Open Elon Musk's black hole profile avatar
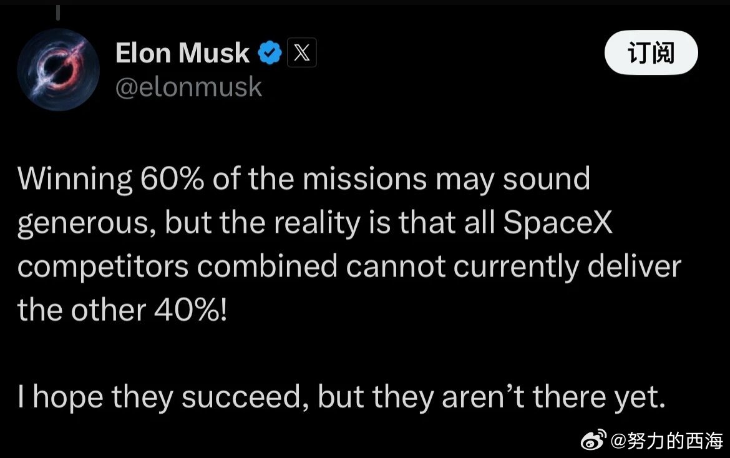The height and width of the screenshot is (458, 730). pyautogui.click(x=58, y=70)
